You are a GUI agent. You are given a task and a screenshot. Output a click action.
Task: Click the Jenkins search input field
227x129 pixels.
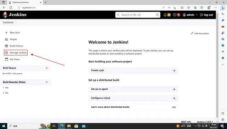(x=138, y=15)
